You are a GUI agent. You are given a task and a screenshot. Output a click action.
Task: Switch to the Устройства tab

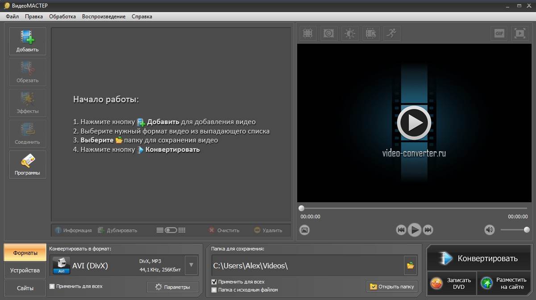tap(25, 271)
